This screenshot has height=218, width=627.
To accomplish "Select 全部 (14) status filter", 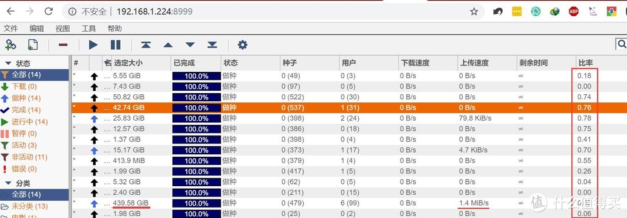I will point(34,75).
